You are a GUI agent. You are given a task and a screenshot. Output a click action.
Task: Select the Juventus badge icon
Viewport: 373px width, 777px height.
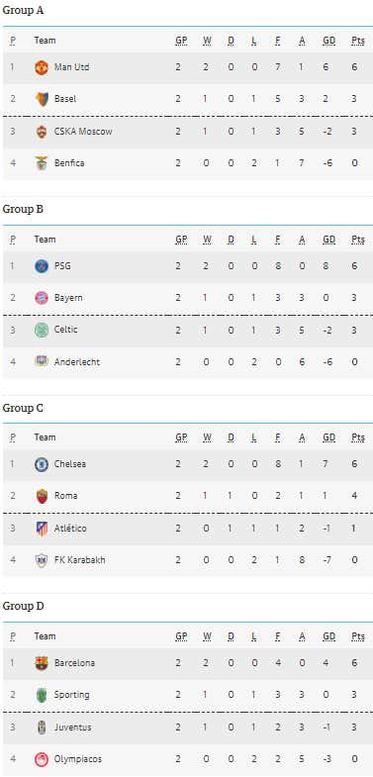coord(42,728)
